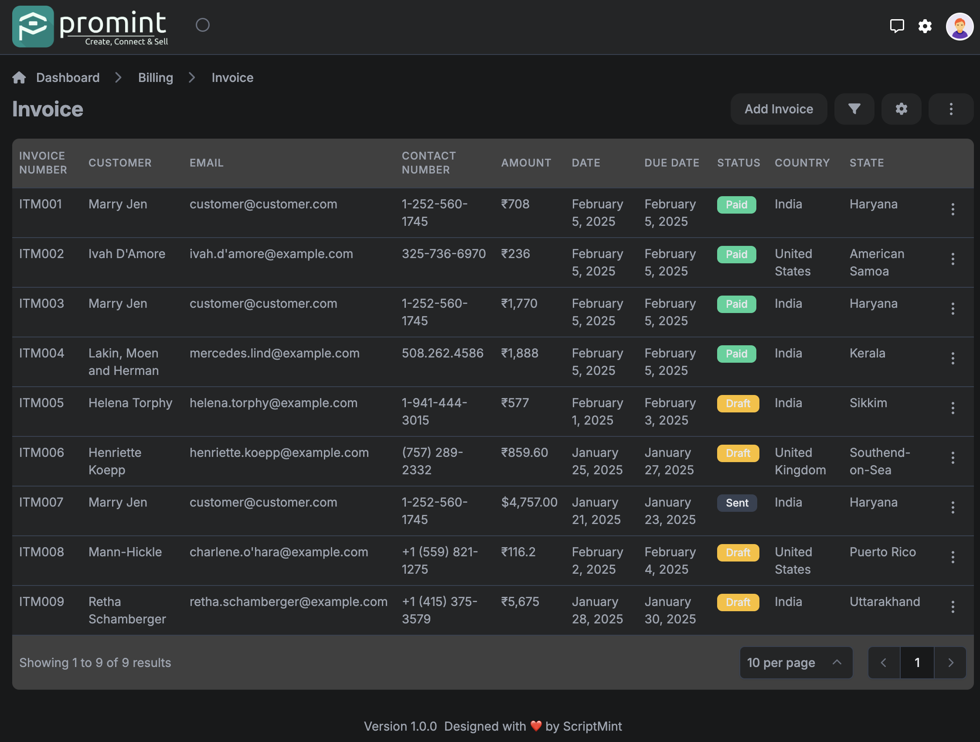Go to Billing breadcrumb
Viewport: 980px width, 742px height.
click(156, 78)
